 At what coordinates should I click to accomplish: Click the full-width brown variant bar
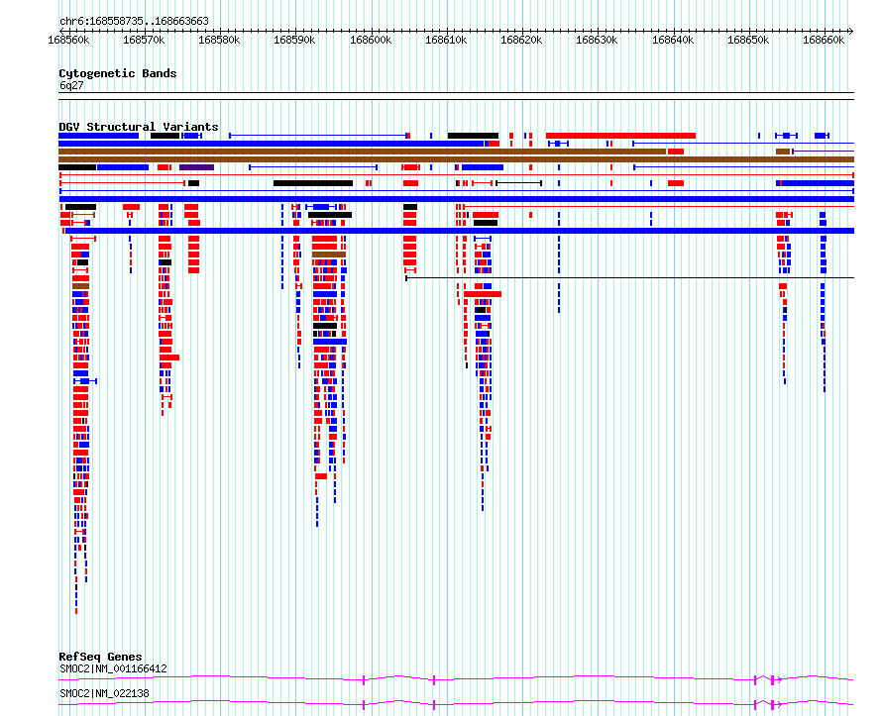coord(456,159)
